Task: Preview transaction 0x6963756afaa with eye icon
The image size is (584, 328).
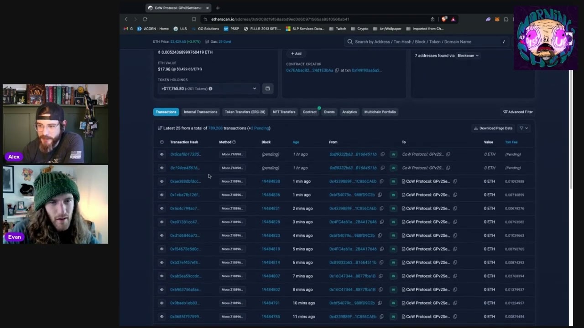Action: tap(162, 290)
